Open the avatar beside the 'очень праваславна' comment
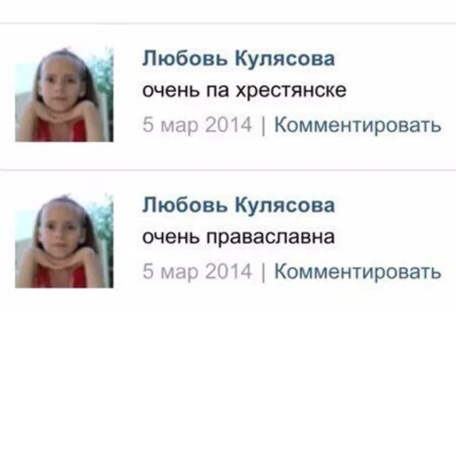 (x=64, y=241)
